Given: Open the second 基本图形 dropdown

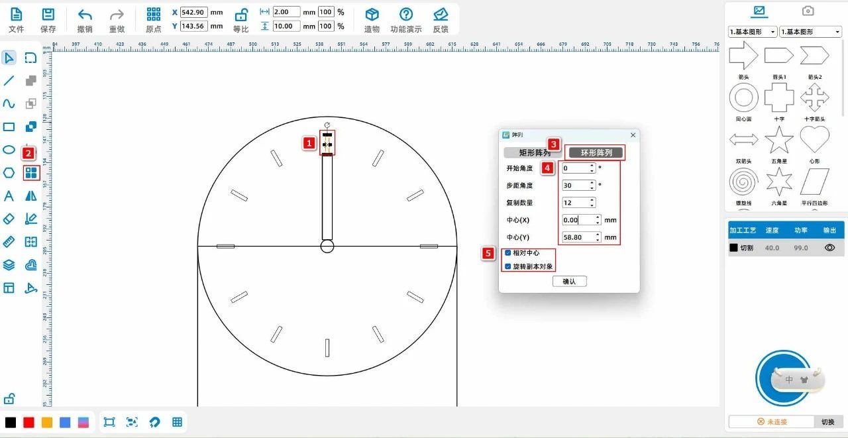Looking at the screenshot, I should 810,32.
